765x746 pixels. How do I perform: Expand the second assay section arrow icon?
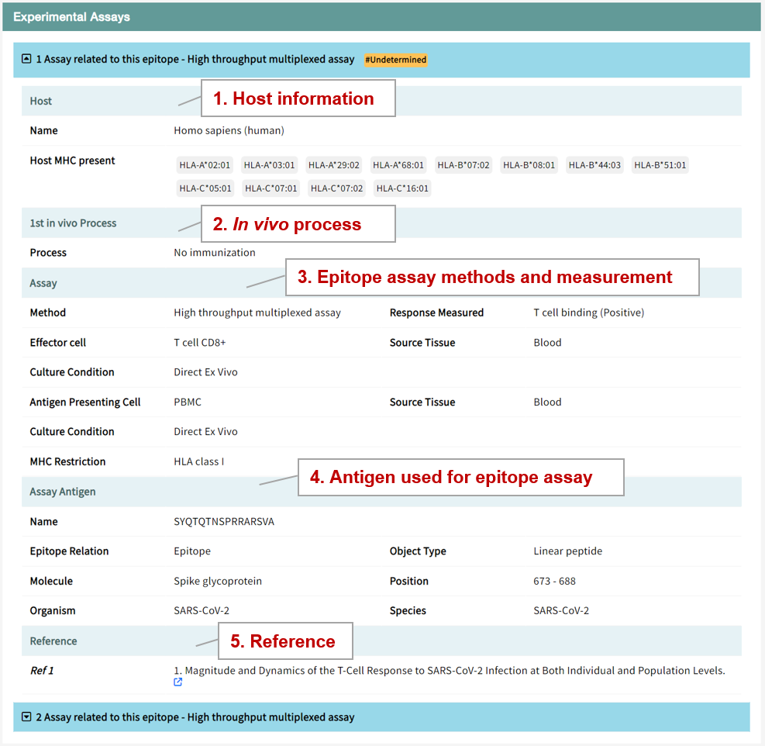coord(26,717)
